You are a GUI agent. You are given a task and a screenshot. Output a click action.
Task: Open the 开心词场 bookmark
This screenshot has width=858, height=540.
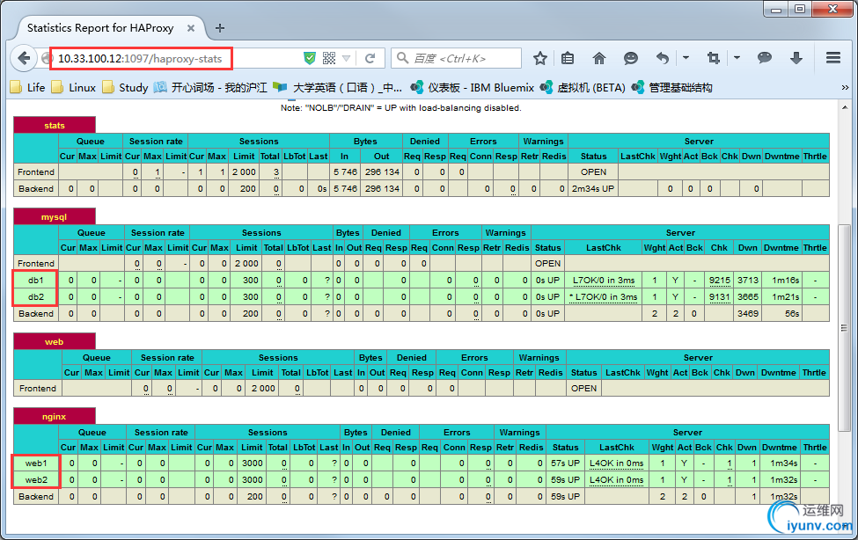210,88
